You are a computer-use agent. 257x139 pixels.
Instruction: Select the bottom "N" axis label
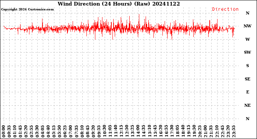[x=247, y=119]
